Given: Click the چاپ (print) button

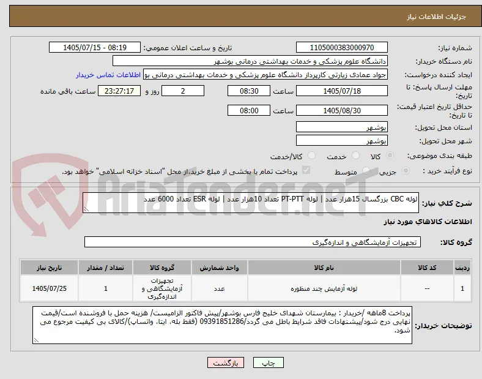Looking at the screenshot, I should click(268, 362).
